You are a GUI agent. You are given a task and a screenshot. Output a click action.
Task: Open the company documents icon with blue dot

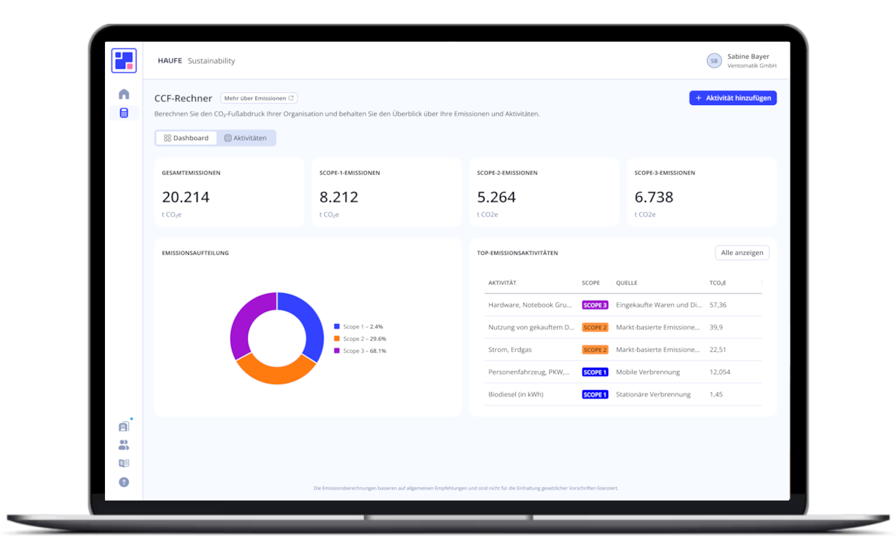[x=124, y=426]
